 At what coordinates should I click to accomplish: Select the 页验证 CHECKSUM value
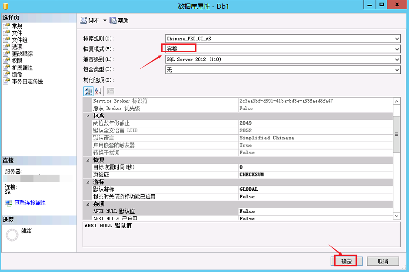[316, 175]
